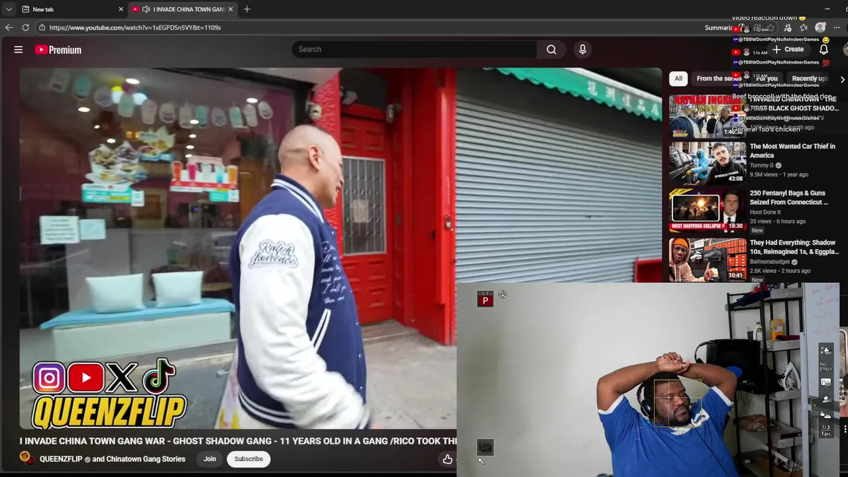This screenshot has height=477, width=848.
Task: Select the From the series chip
Action: coord(718,79)
